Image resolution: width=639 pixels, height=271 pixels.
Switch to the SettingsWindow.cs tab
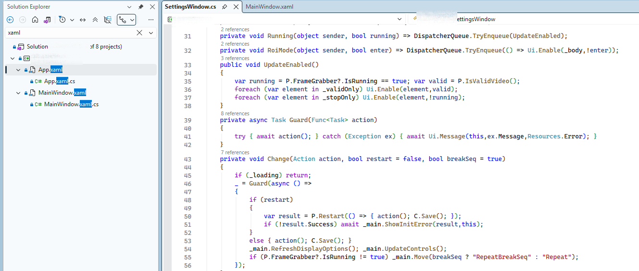point(190,7)
